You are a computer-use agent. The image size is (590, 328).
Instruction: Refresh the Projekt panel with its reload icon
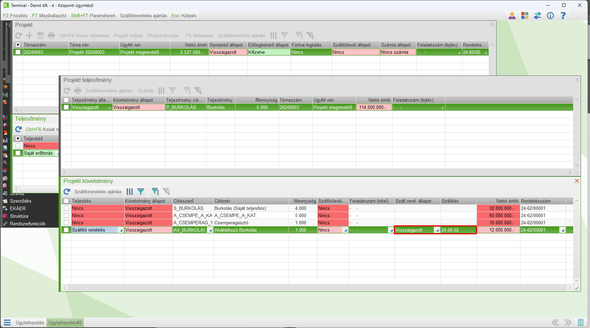[x=19, y=35]
